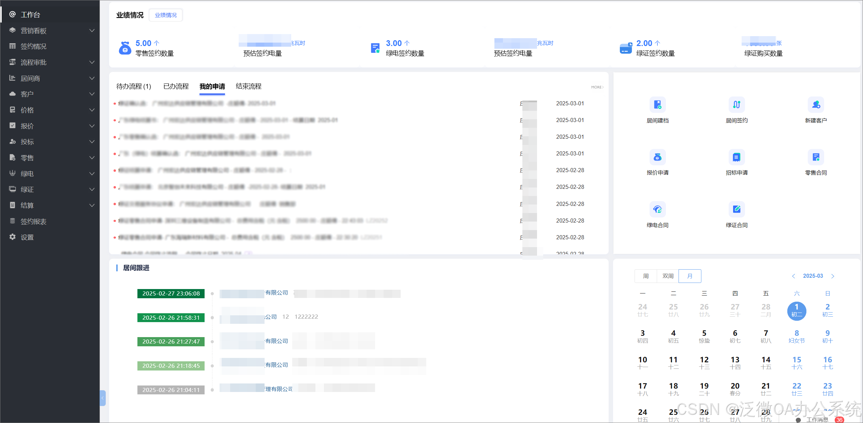Image resolution: width=863 pixels, height=423 pixels.
Task: Click the MORE link in the workflow panel
Action: 597,87
